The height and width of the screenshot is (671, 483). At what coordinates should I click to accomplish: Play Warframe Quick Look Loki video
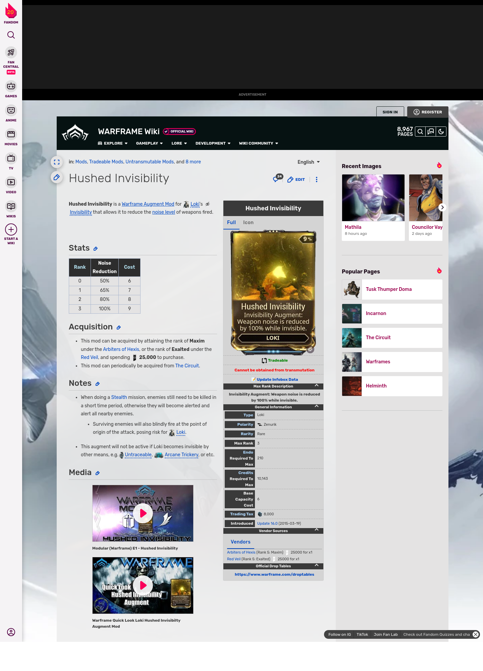pos(143,585)
